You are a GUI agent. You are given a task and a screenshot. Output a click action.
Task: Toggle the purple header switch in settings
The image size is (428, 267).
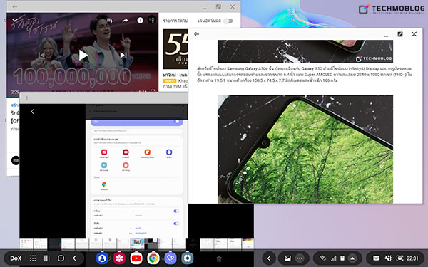click(x=177, y=122)
